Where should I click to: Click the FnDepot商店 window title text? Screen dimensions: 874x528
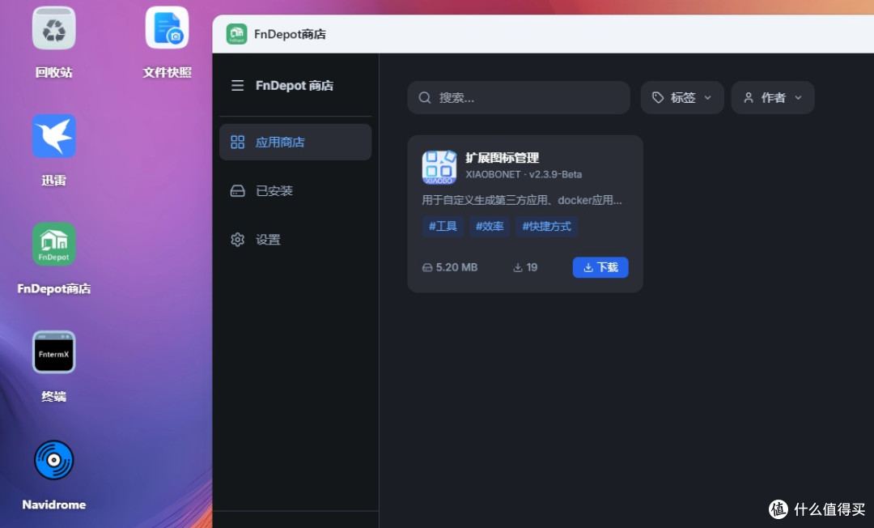pos(290,34)
